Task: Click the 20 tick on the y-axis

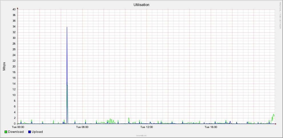Action: tap(14, 67)
